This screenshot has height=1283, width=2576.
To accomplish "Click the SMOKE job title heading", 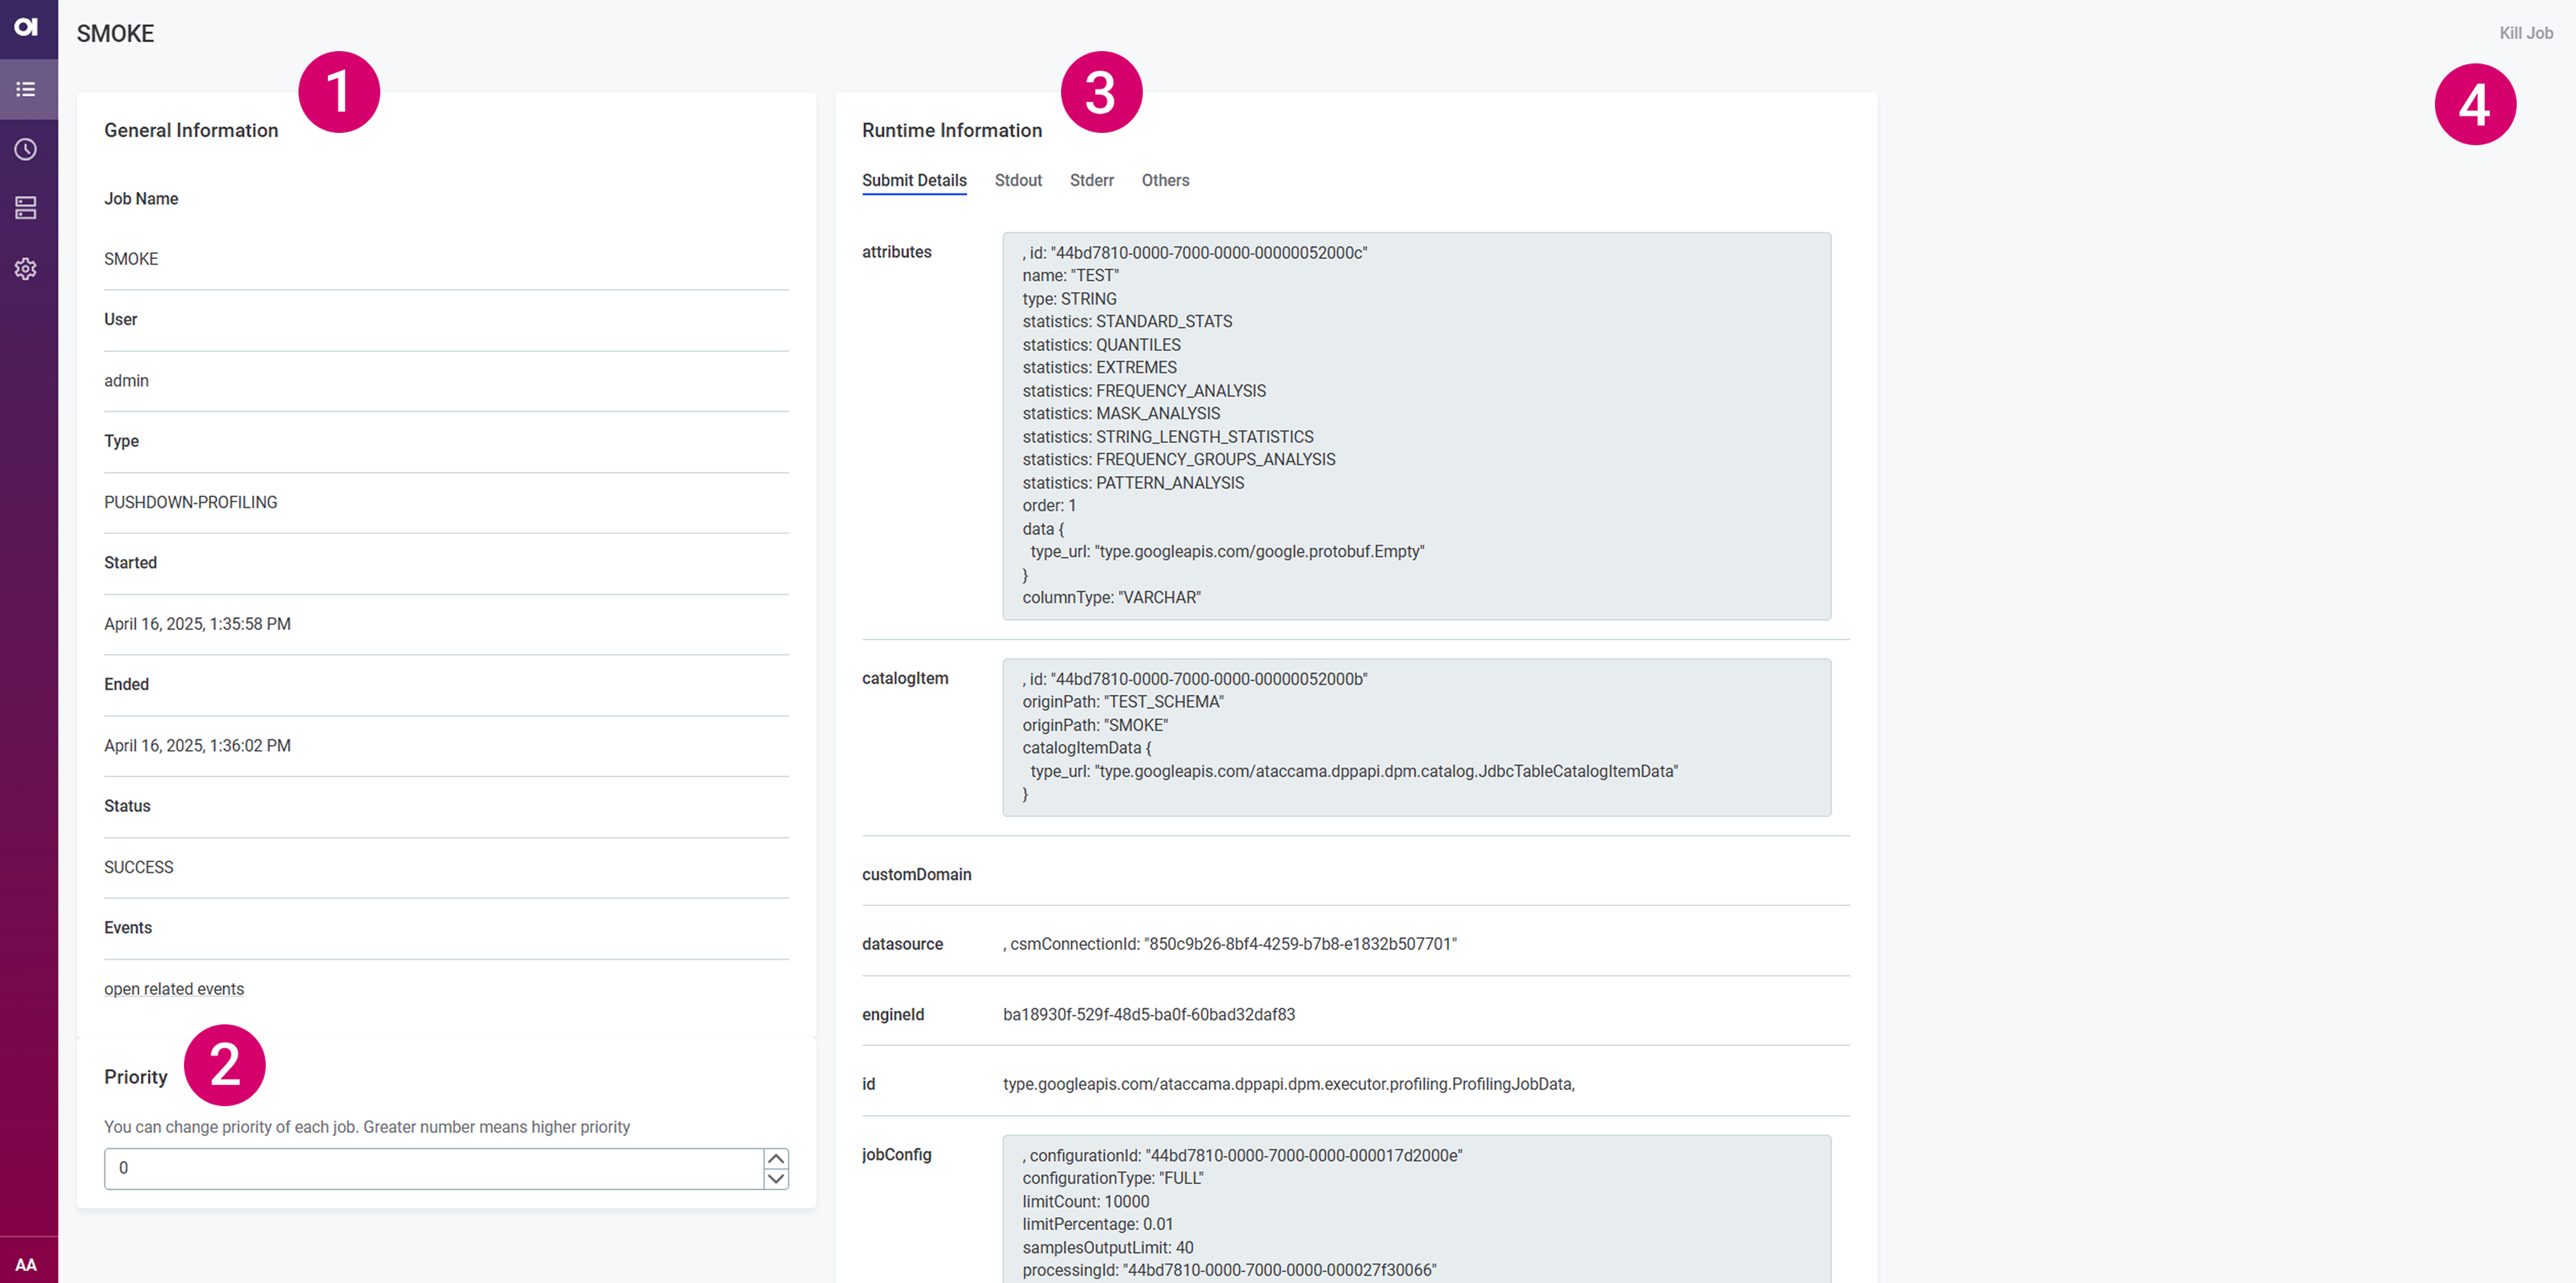I will (x=115, y=33).
